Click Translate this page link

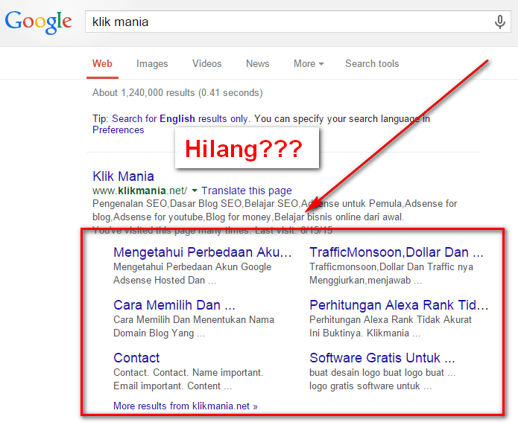tap(247, 191)
